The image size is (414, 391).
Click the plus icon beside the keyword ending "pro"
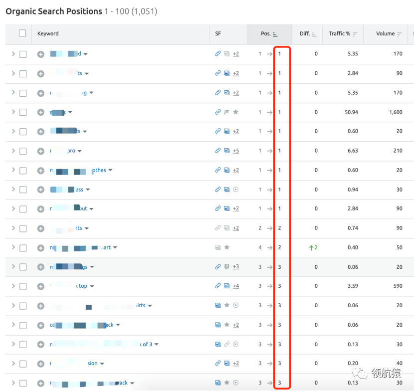(41, 151)
